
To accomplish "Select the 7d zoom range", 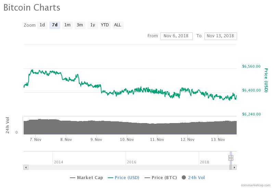I will point(55,25).
